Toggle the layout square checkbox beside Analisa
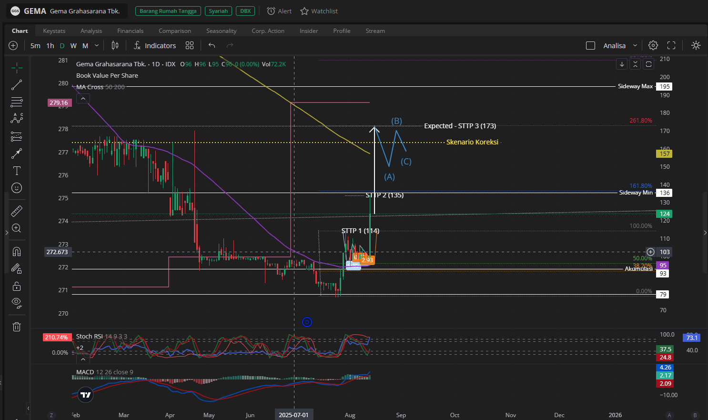This screenshot has height=420, width=708. click(x=590, y=45)
